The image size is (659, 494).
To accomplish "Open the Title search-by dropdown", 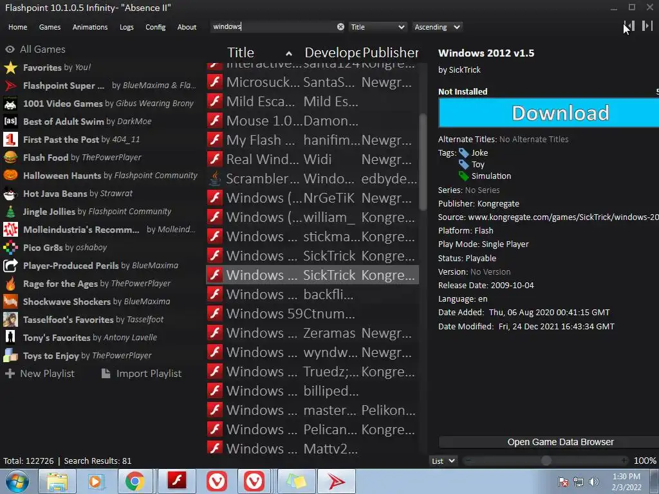I will coord(378,27).
